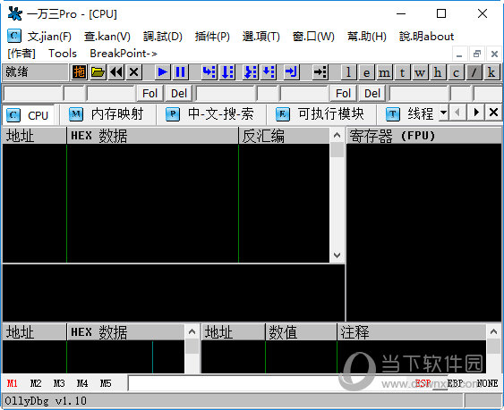Switch to the 中-文-搜-索 tab
This screenshot has height=410, width=504.
(210, 114)
